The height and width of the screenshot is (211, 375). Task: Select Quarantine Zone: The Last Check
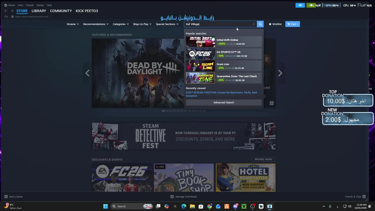[224, 78]
